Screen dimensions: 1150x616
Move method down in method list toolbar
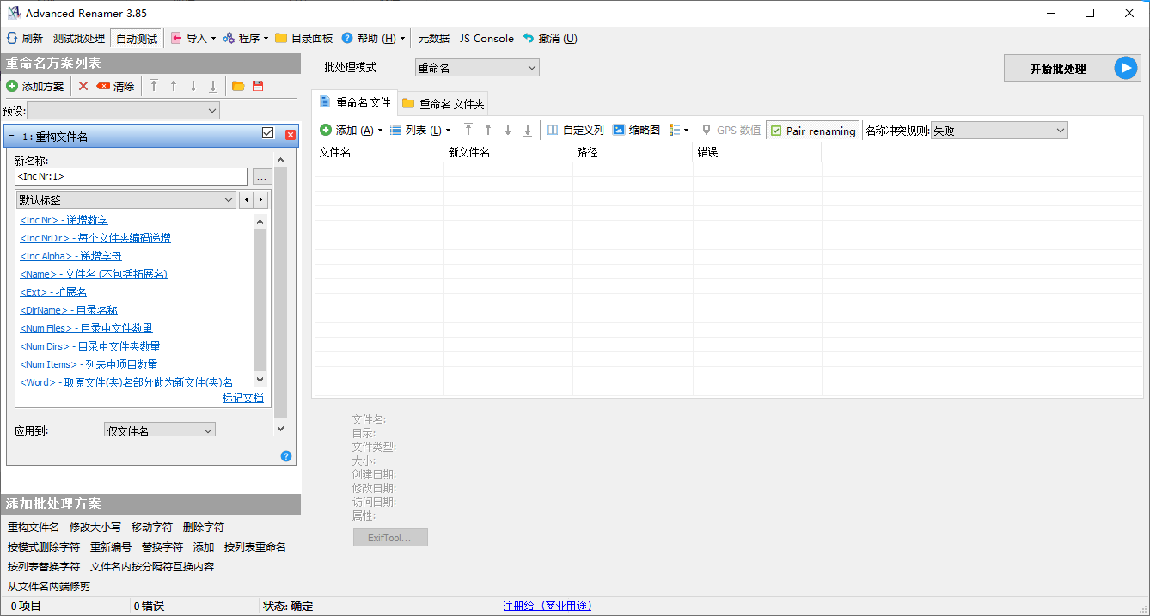pyautogui.click(x=193, y=86)
